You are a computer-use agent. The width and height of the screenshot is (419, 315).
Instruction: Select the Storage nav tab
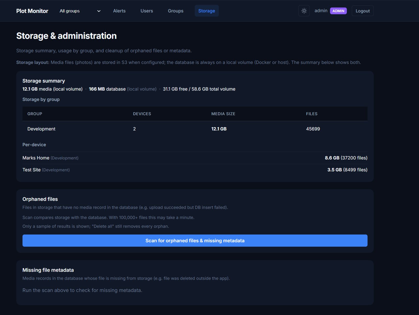point(206,11)
